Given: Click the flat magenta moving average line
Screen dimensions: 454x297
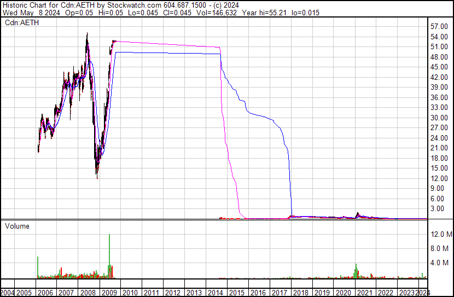Looking at the screenshot, I should click(x=168, y=44).
